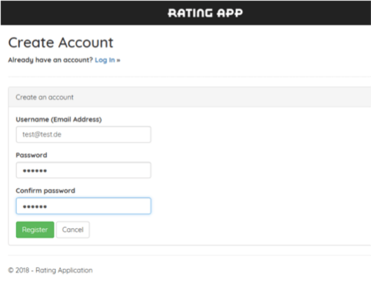Click the Cancel button

coord(73,229)
